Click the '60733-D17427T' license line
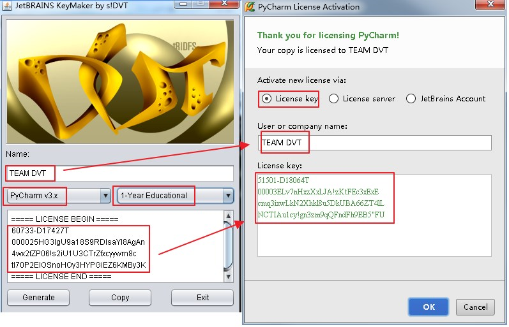 40,230
